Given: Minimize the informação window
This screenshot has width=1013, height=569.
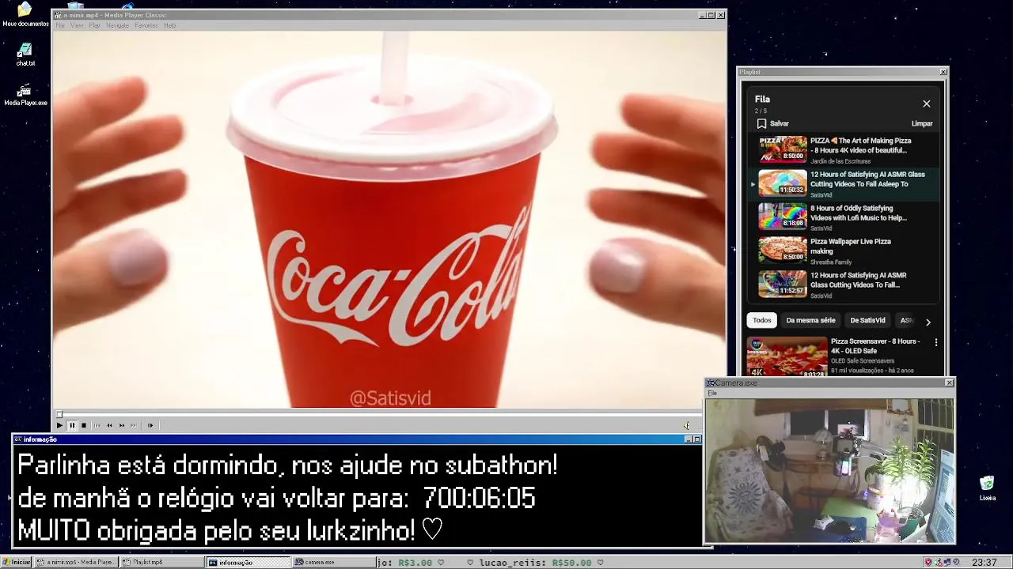Looking at the screenshot, I should (688, 439).
